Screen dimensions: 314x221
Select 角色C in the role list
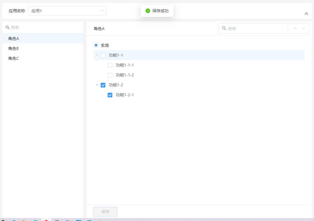(x=14, y=58)
